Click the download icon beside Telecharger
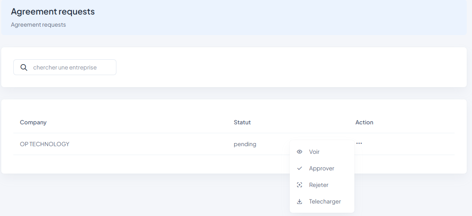 point(299,201)
